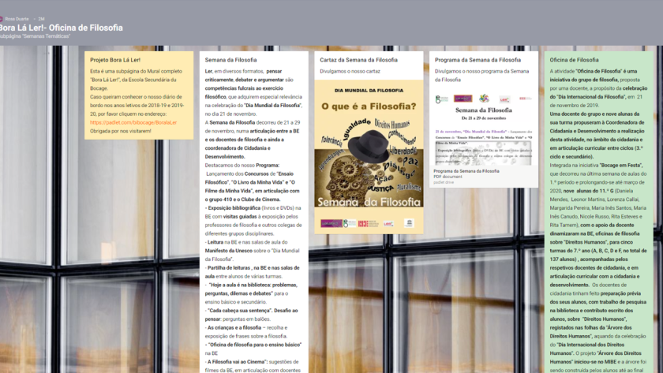Click the UNESCO logo at poster bottom
The image size is (663, 373).
408,223
